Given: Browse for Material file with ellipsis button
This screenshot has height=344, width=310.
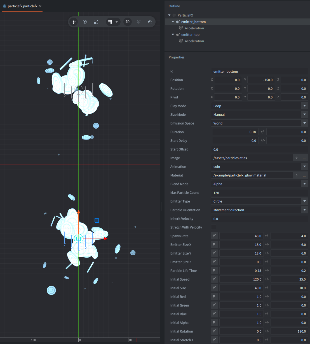Looking at the screenshot, I should 304,175.
